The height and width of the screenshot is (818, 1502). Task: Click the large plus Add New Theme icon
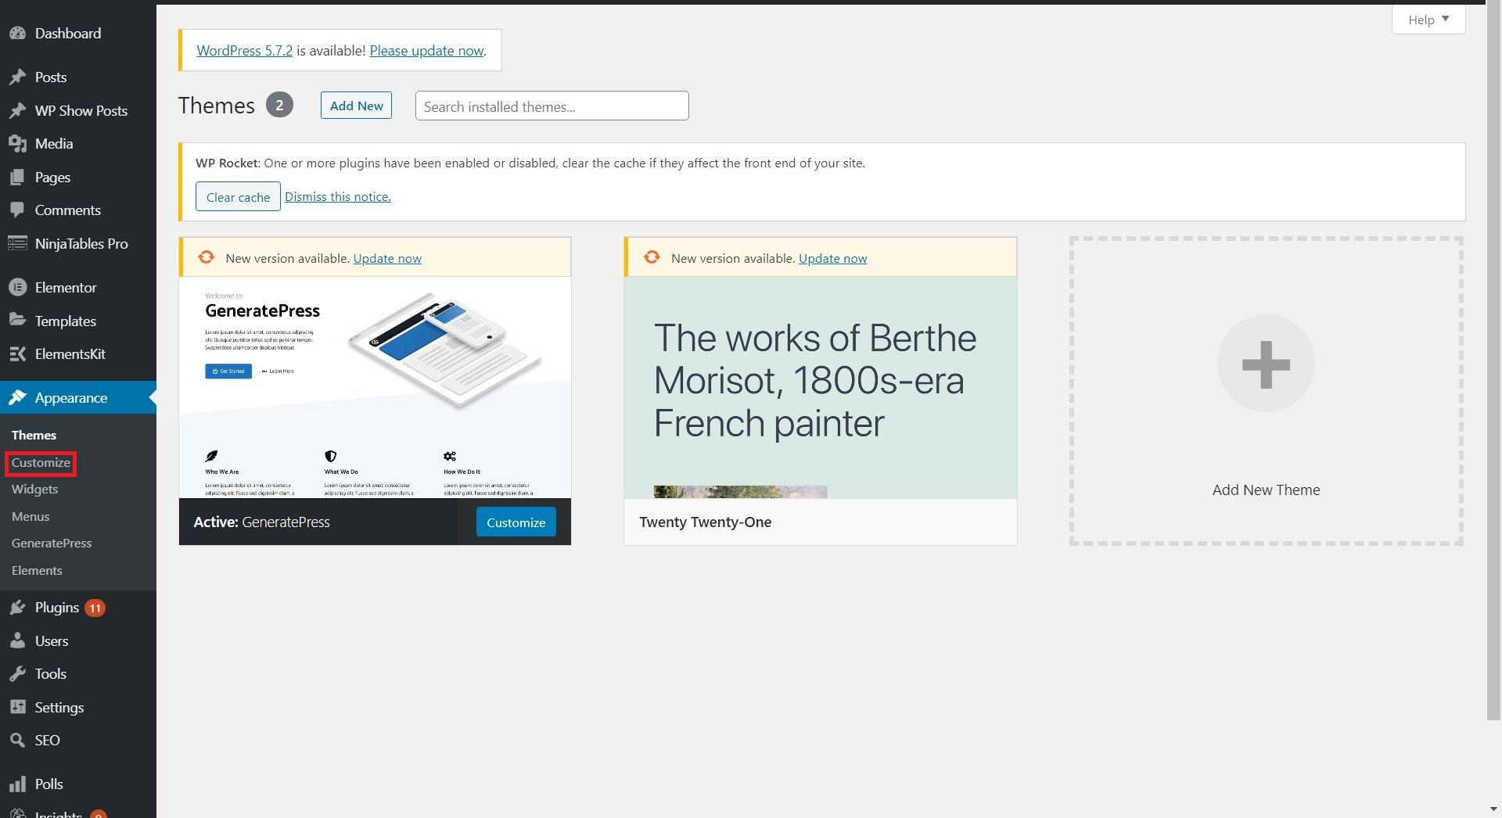(1266, 364)
